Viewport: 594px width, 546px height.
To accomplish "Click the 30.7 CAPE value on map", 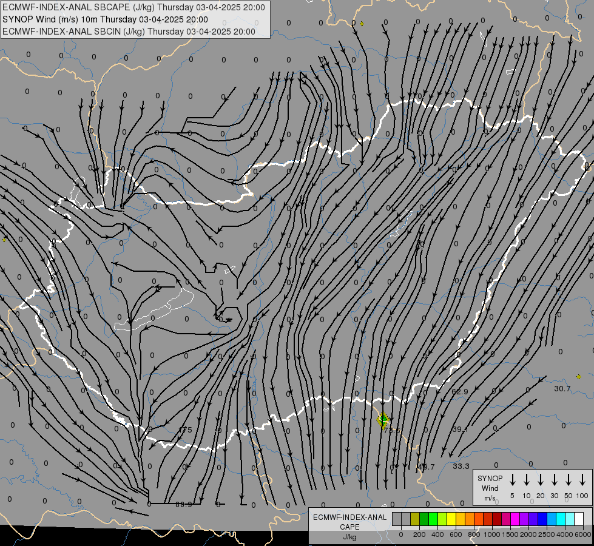I will point(562,388).
